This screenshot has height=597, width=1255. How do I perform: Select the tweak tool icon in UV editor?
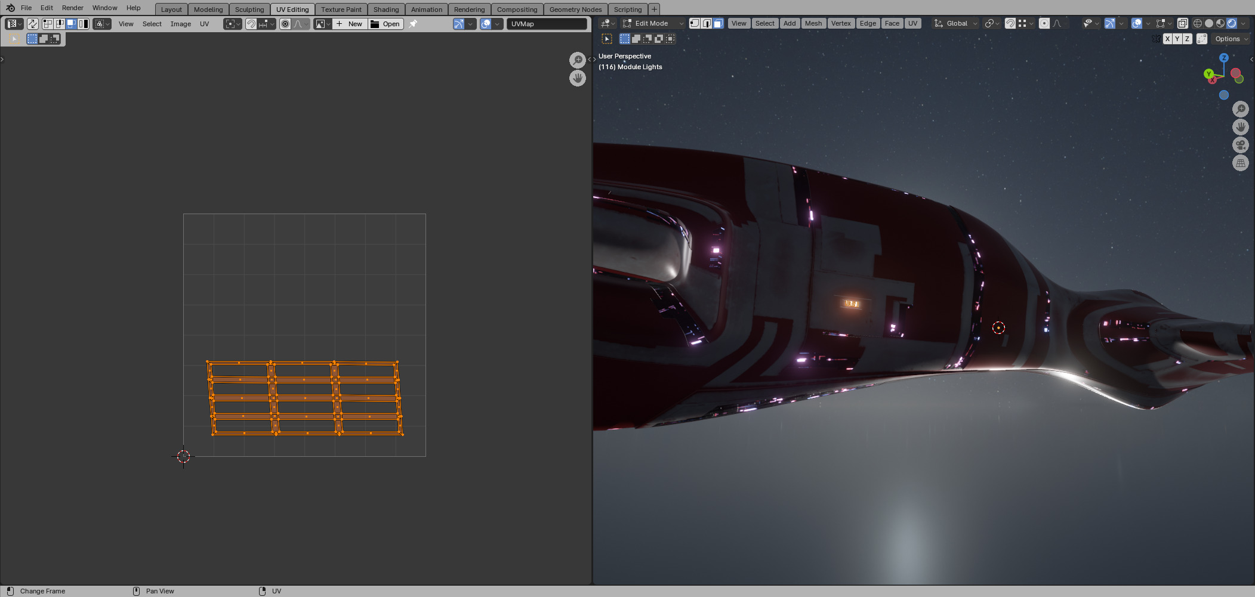(15, 39)
